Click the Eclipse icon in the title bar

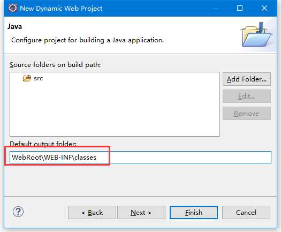click(x=13, y=8)
